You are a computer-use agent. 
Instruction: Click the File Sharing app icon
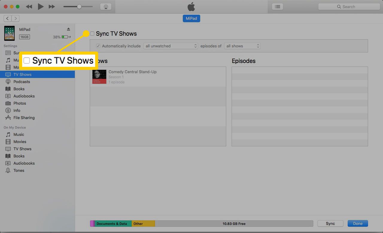point(8,118)
